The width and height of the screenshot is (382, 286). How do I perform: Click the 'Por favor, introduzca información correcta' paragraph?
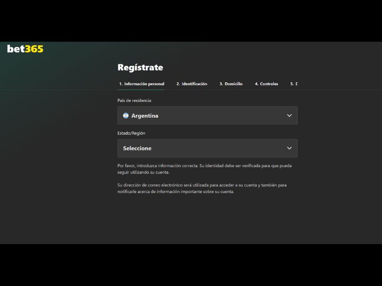click(204, 169)
